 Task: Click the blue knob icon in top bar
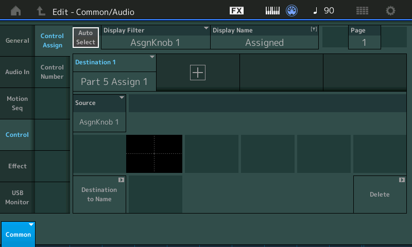292,11
